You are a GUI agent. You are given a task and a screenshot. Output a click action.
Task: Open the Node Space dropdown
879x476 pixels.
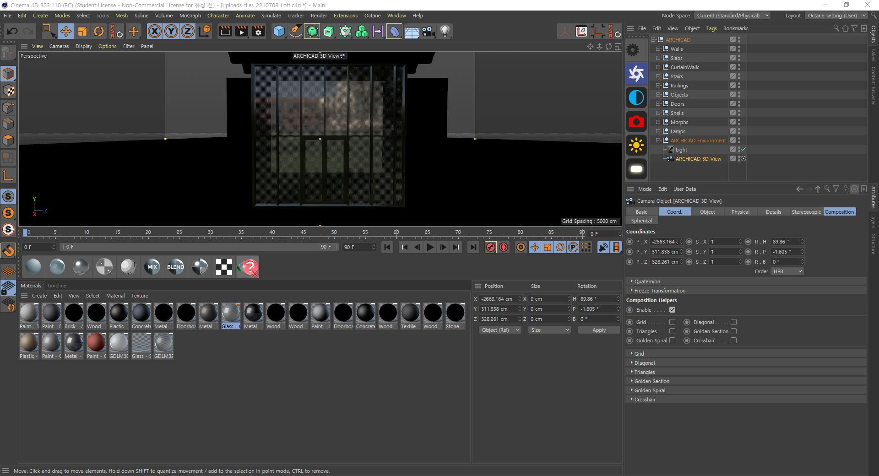(732, 16)
